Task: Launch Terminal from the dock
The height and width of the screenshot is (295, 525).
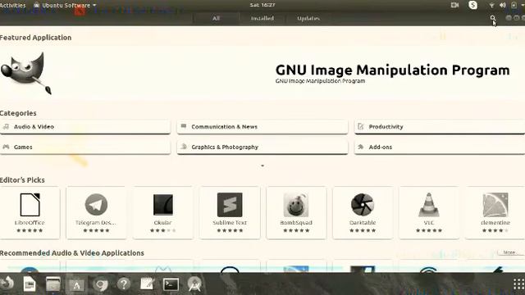Action: tap(171, 284)
